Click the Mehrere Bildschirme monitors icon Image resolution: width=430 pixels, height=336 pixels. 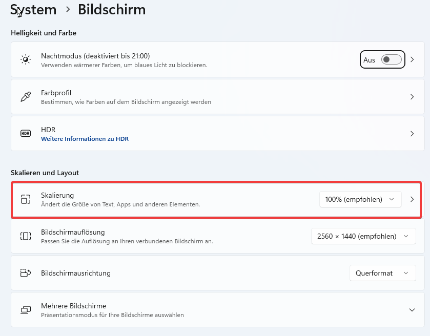(x=26, y=310)
